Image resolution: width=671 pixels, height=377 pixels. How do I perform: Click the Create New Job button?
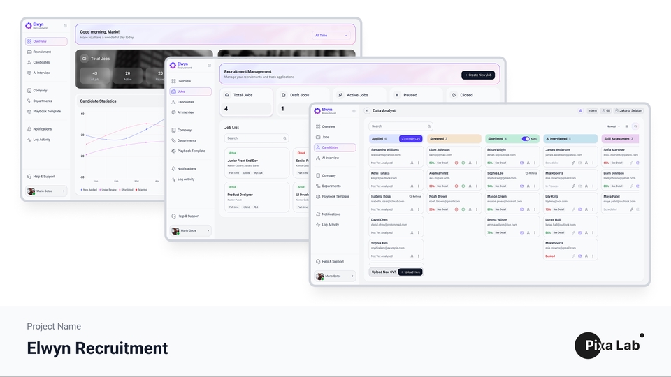coord(478,75)
